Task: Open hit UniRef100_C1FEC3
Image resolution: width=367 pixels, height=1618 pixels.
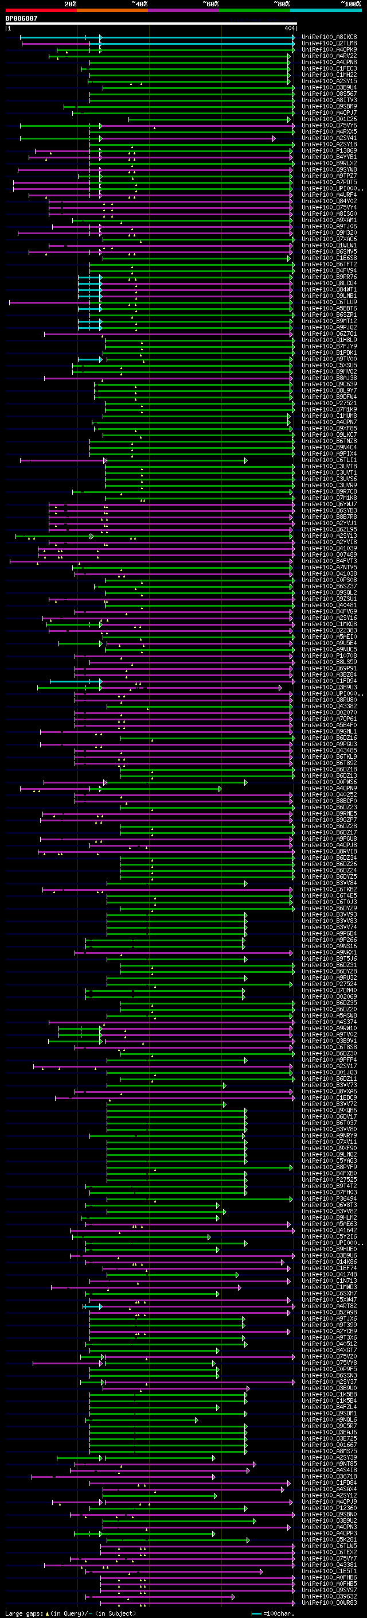Action: tap(329, 68)
